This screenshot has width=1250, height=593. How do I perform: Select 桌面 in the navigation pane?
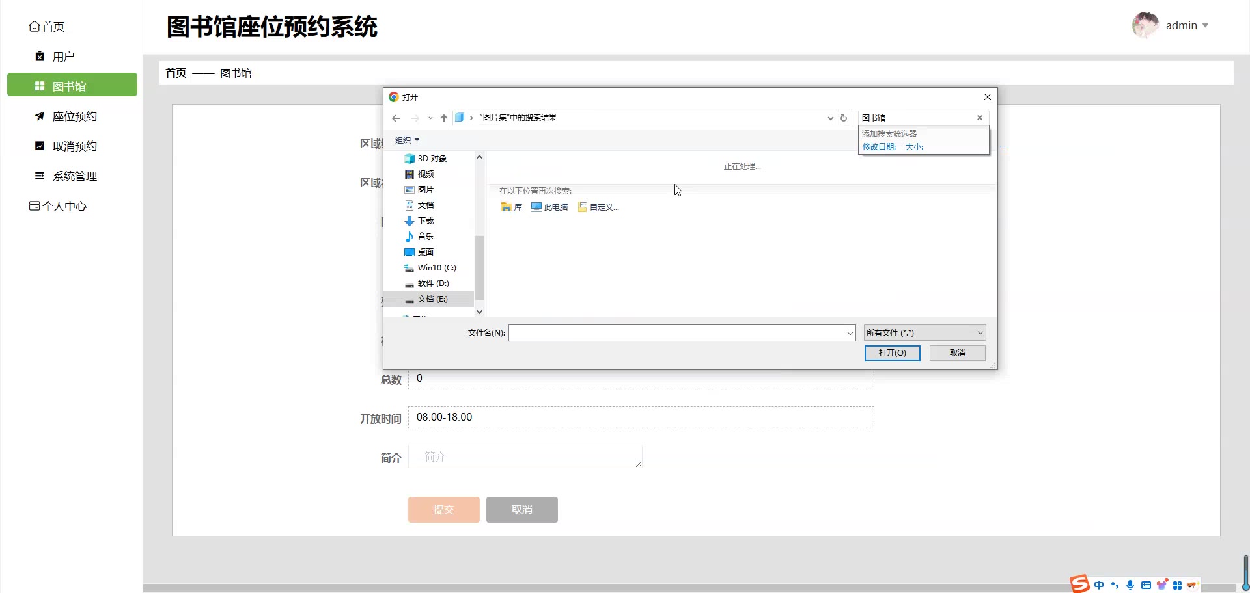click(419, 252)
